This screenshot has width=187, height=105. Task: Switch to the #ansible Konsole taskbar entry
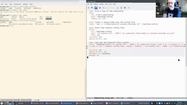tap(37, 103)
